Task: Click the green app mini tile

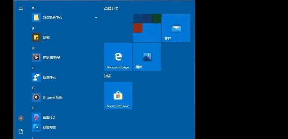Action: [157, 19]
